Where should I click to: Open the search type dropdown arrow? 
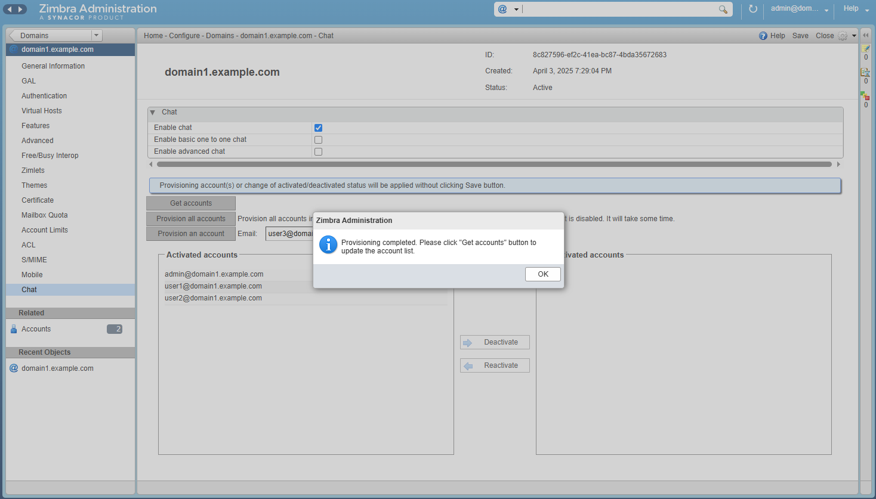click(516, 10)
